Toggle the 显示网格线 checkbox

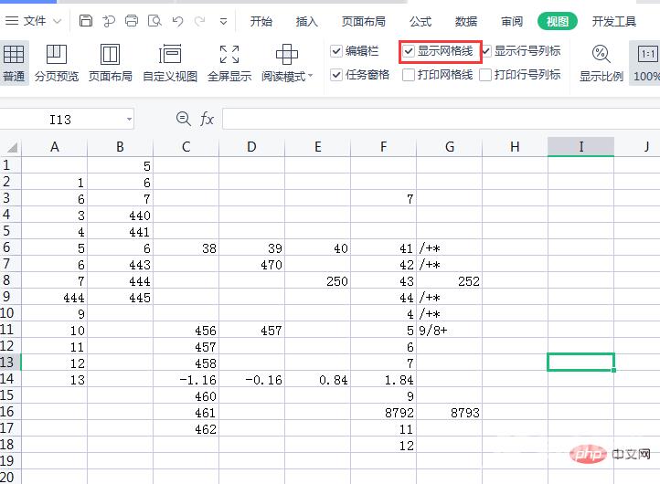click(x=409, y=52)
